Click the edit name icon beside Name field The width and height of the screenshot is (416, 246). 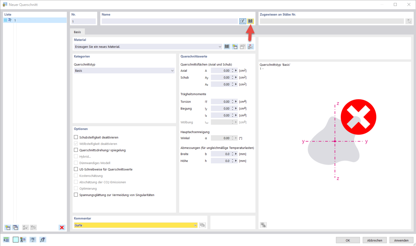(x=243, y=21)
